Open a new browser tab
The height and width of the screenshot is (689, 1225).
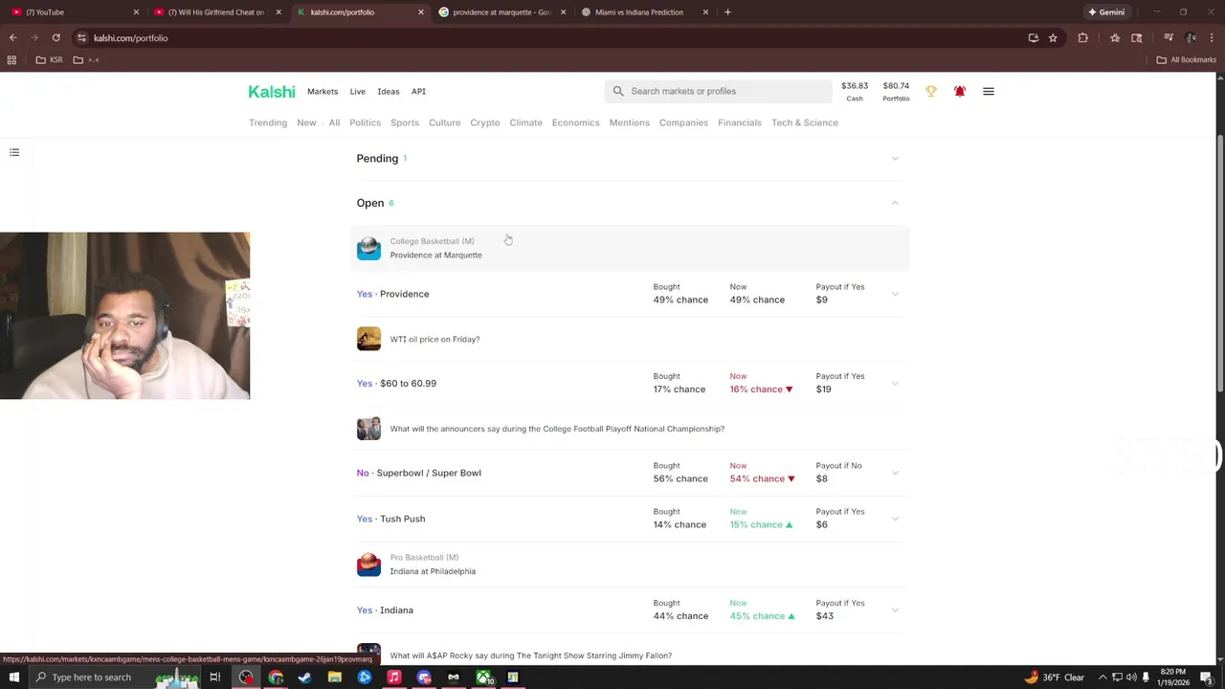pos(727,12)
